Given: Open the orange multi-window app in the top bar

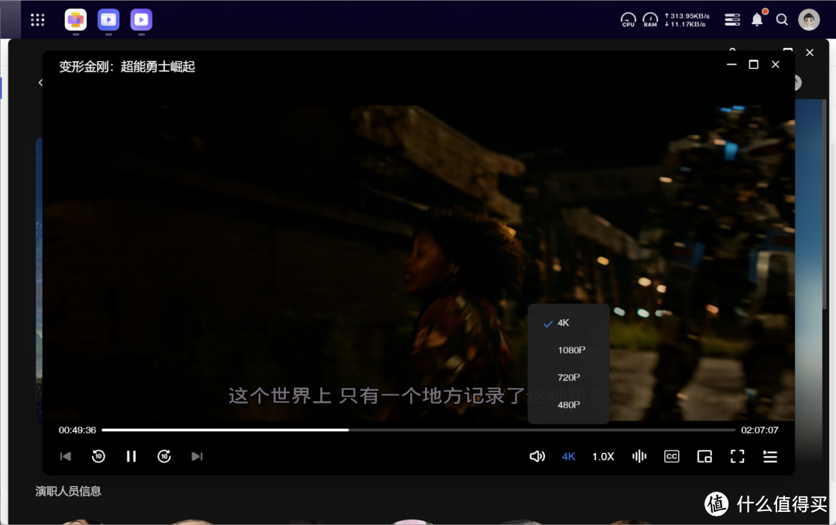Looking at the screenshot, I should (76, 19).
